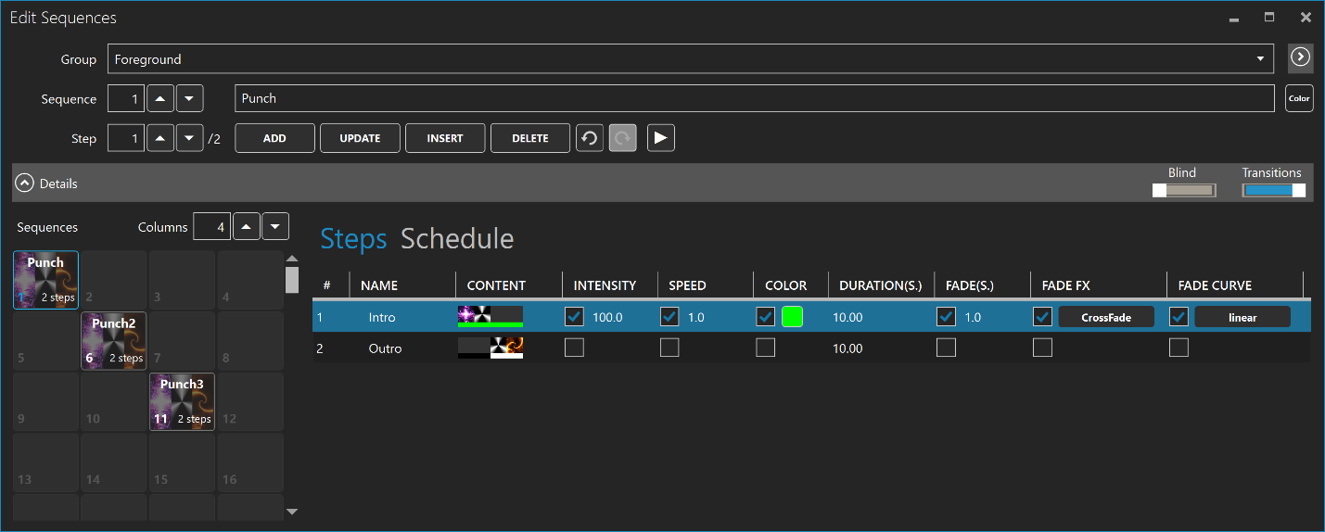Uncheck Fade Curve checkbox in Intro row
The image size is (1325, 532).
[1178, 317]
